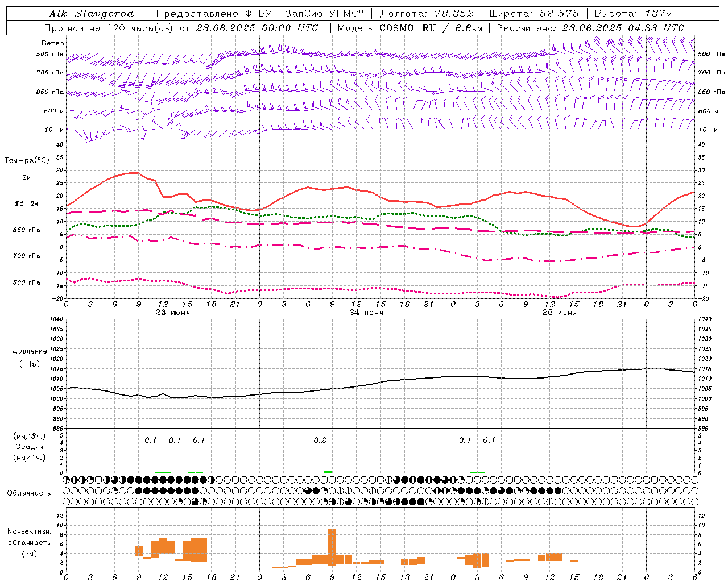
Task: Click the 'Конвективн.' convective label
Action: pos(30,531)
